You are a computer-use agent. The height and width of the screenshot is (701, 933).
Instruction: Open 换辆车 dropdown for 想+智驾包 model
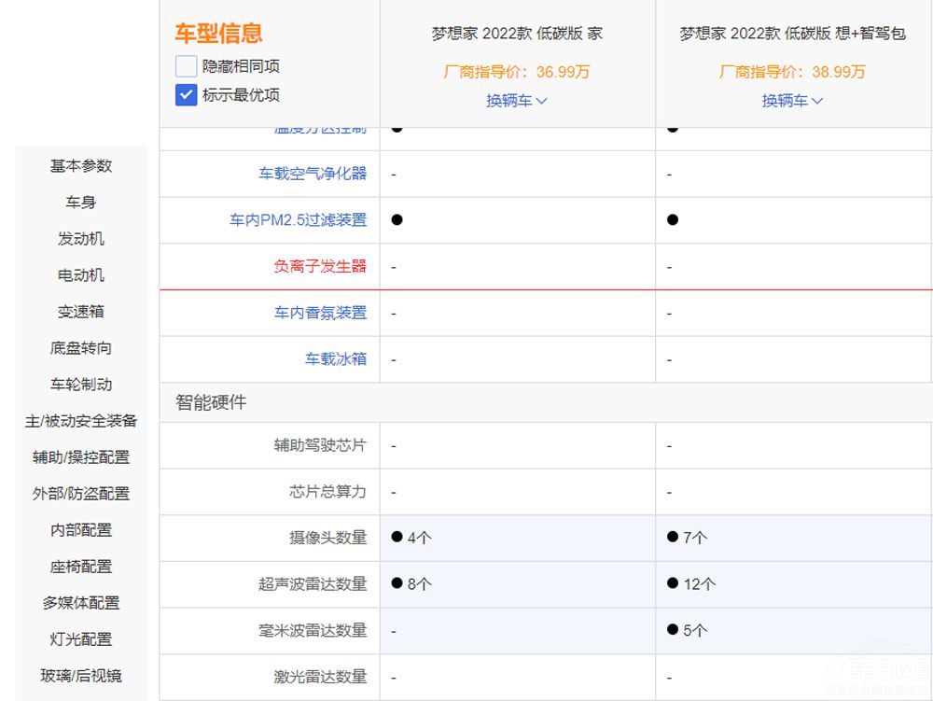point(792,100)
